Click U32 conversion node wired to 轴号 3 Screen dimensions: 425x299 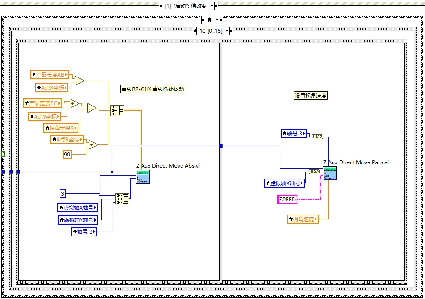pos(318,137)
